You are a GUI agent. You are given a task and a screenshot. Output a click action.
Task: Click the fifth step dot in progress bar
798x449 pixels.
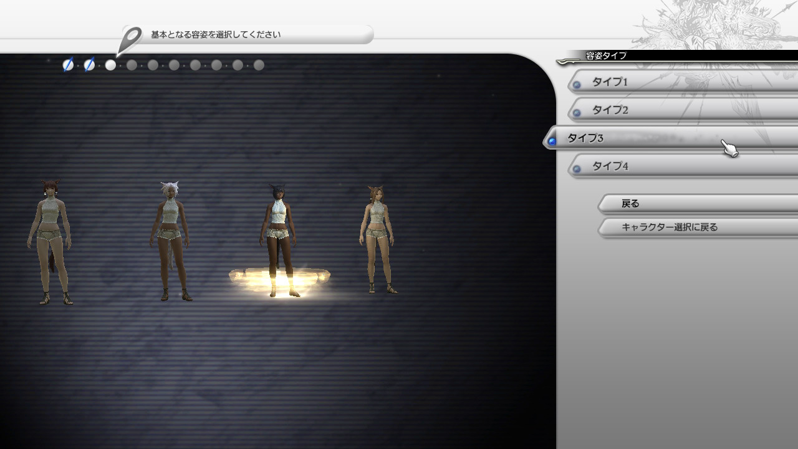[x=153, y=65]
